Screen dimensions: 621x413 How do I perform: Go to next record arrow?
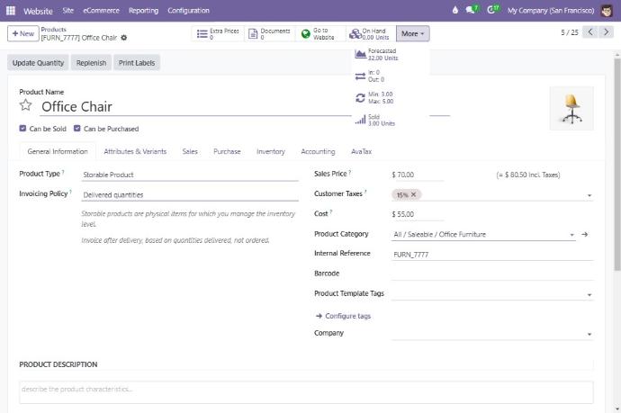coord(606,32)
